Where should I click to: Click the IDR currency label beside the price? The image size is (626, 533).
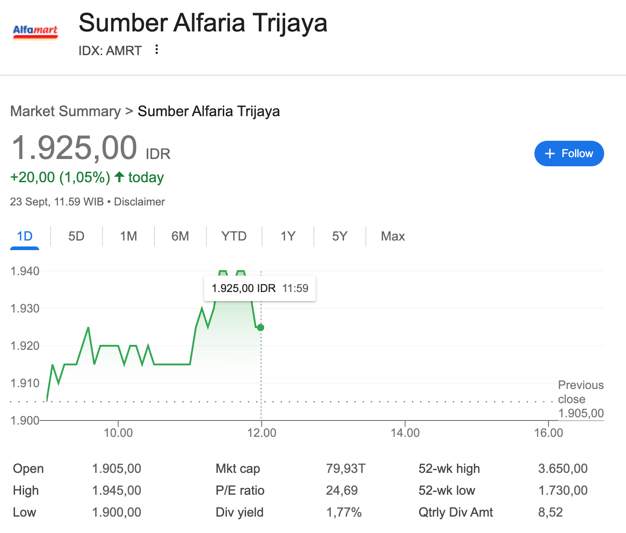click(x=158, y=154)
